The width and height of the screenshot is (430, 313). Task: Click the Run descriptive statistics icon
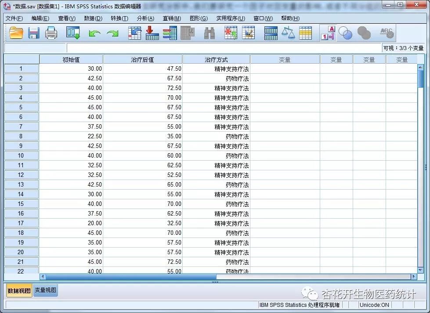click(x=188, y=33)
